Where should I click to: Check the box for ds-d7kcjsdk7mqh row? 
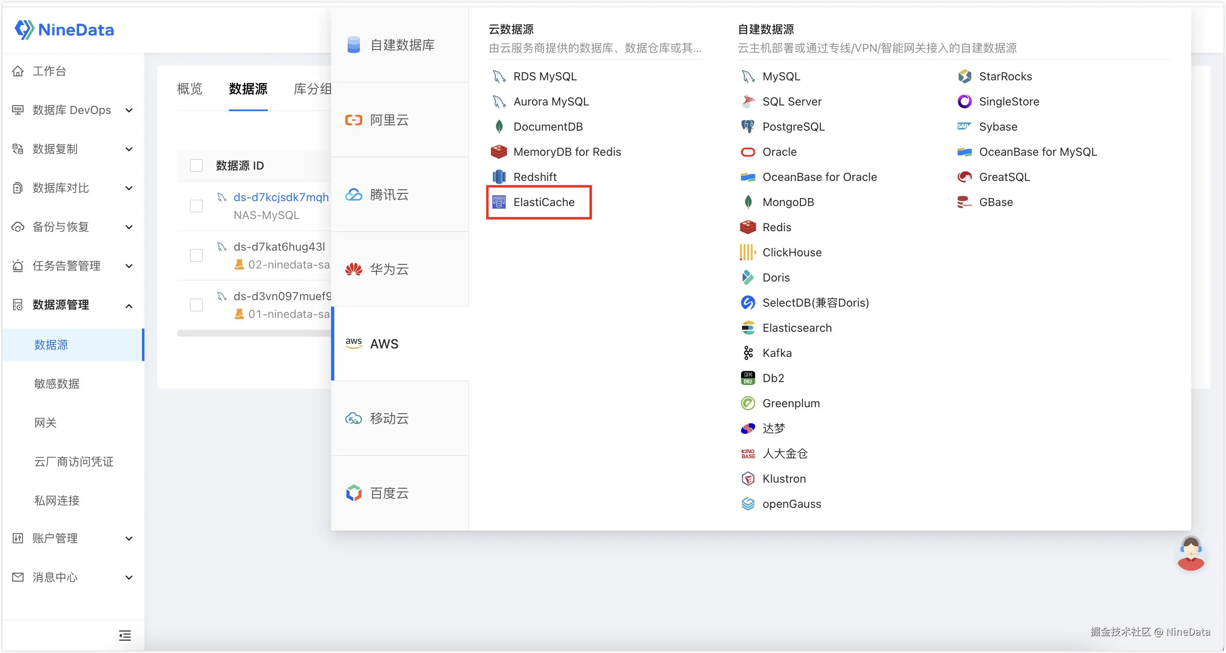pyautogui.click(x=196, y=206)
